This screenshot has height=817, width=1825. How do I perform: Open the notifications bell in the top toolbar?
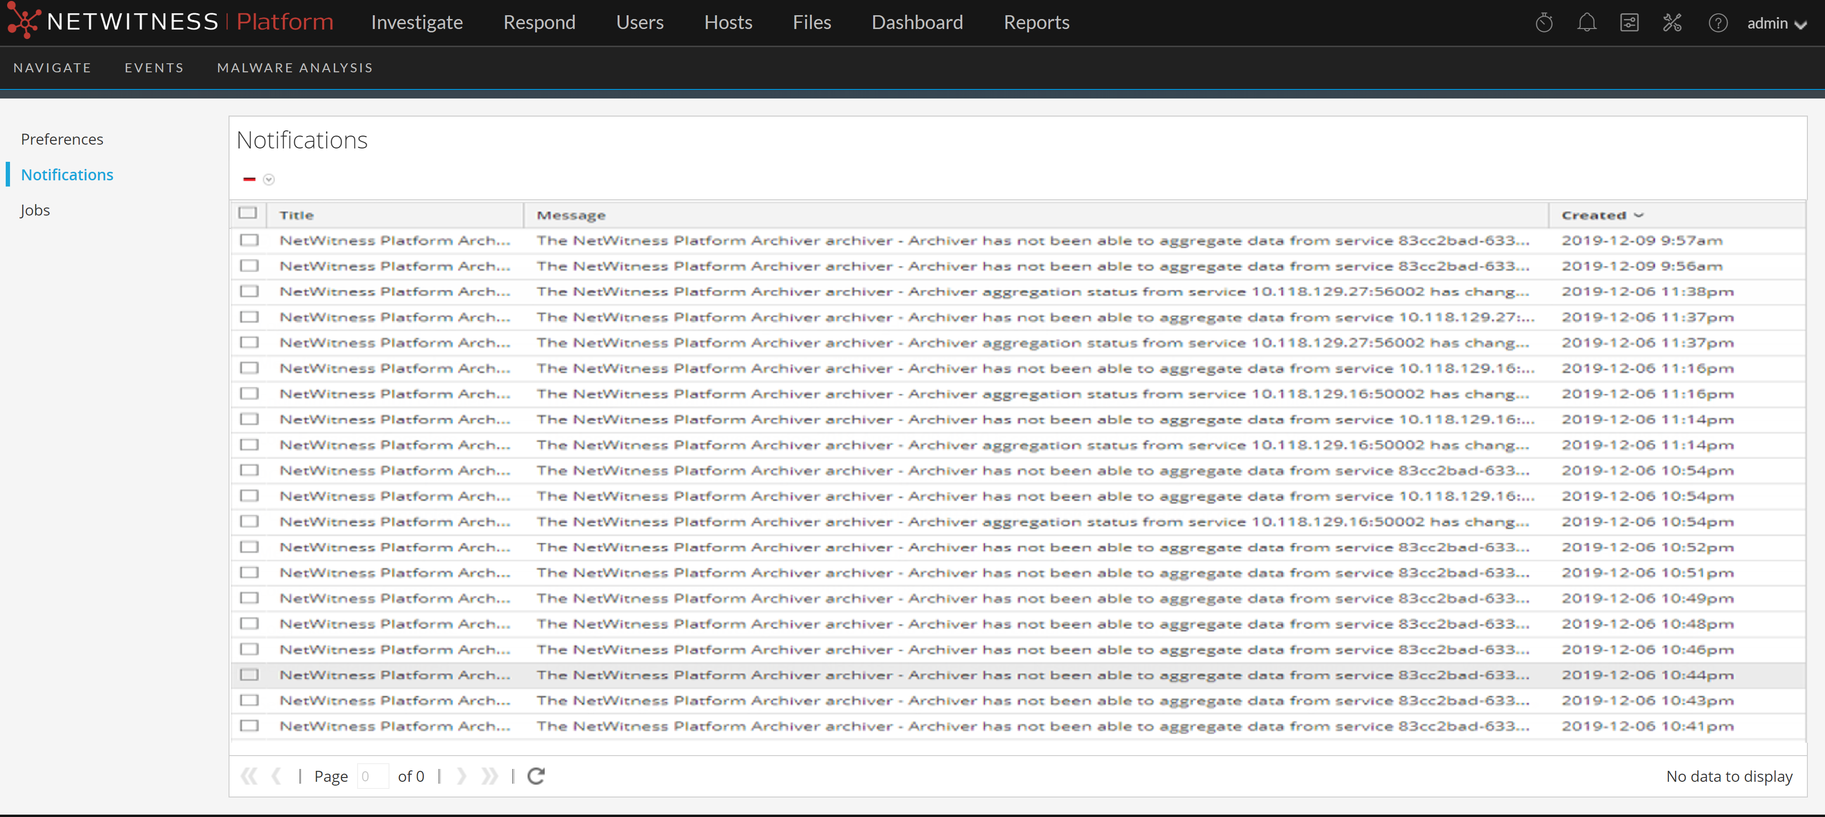(1587, 23)
